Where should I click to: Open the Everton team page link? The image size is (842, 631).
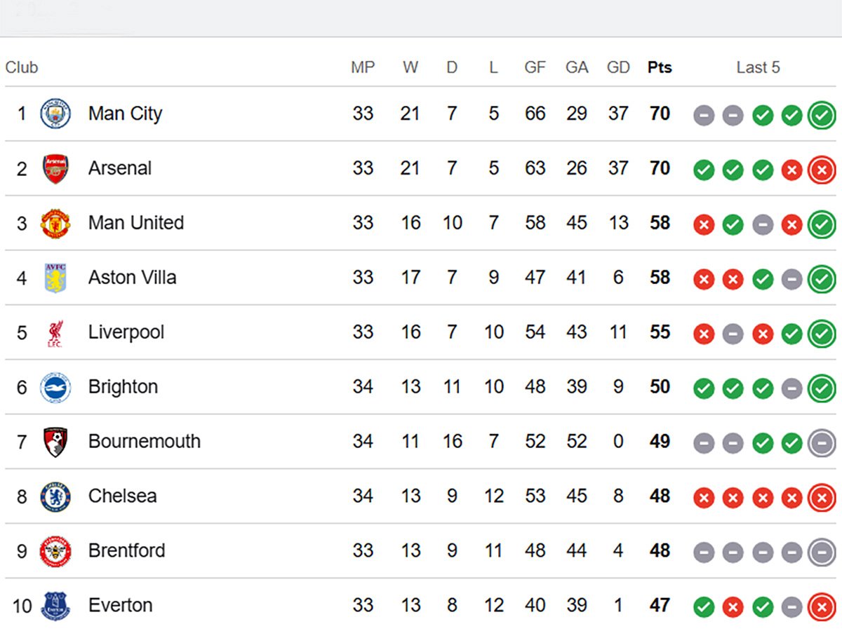pos(120,606)
